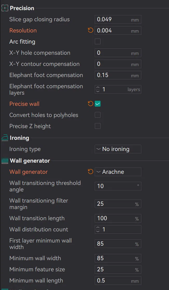Open the Wall generator Arachne dropdown
169x290 pixels.
tap(118, 172)
